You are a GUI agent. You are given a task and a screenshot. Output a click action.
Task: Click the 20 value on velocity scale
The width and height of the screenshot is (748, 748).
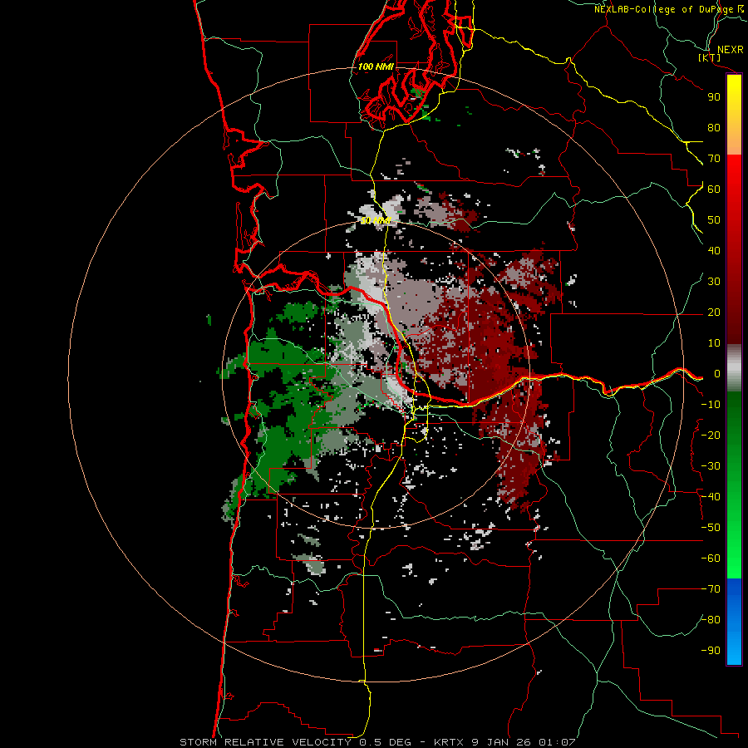[x=714, y=312]
